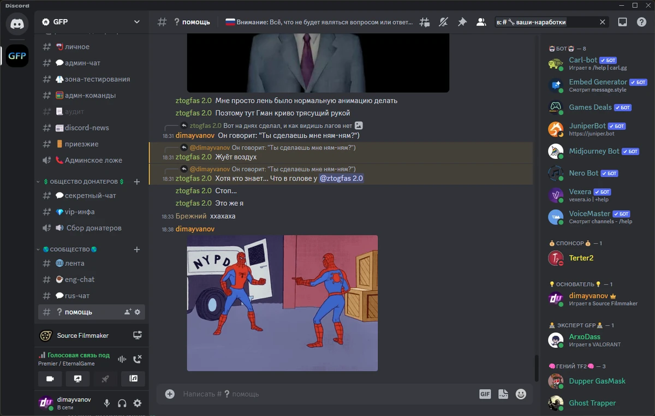Mute your microphone

click(x=106, y=403)
